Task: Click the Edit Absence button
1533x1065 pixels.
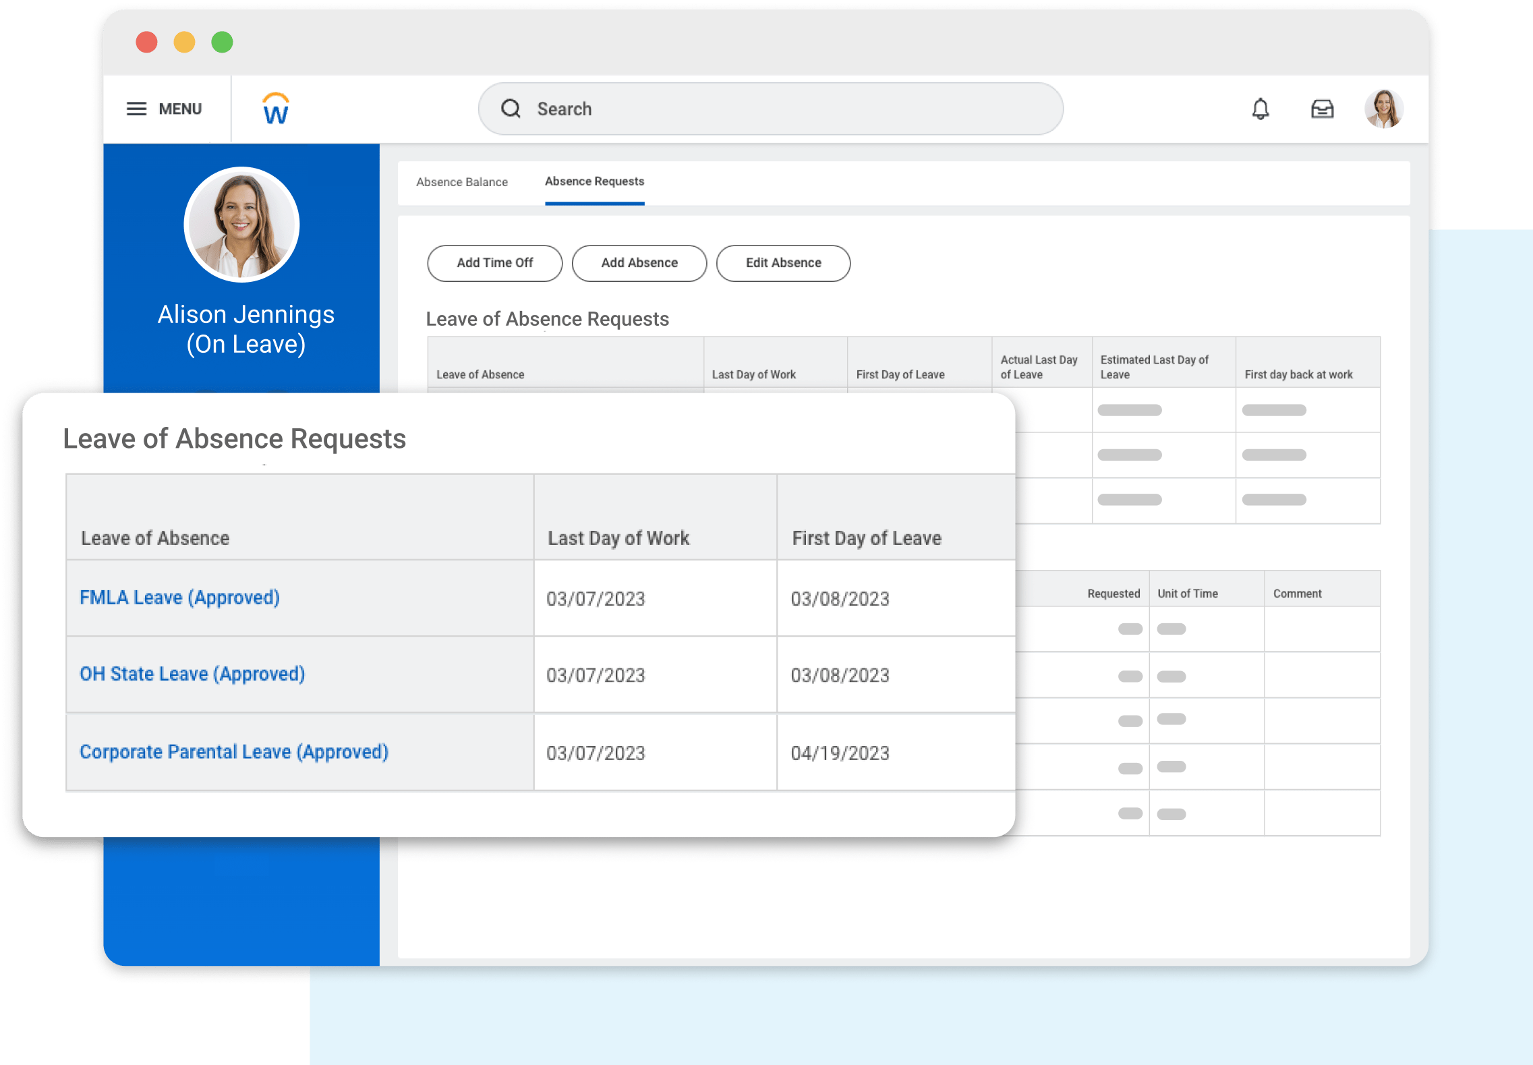Action: click(x=783, y=263)
